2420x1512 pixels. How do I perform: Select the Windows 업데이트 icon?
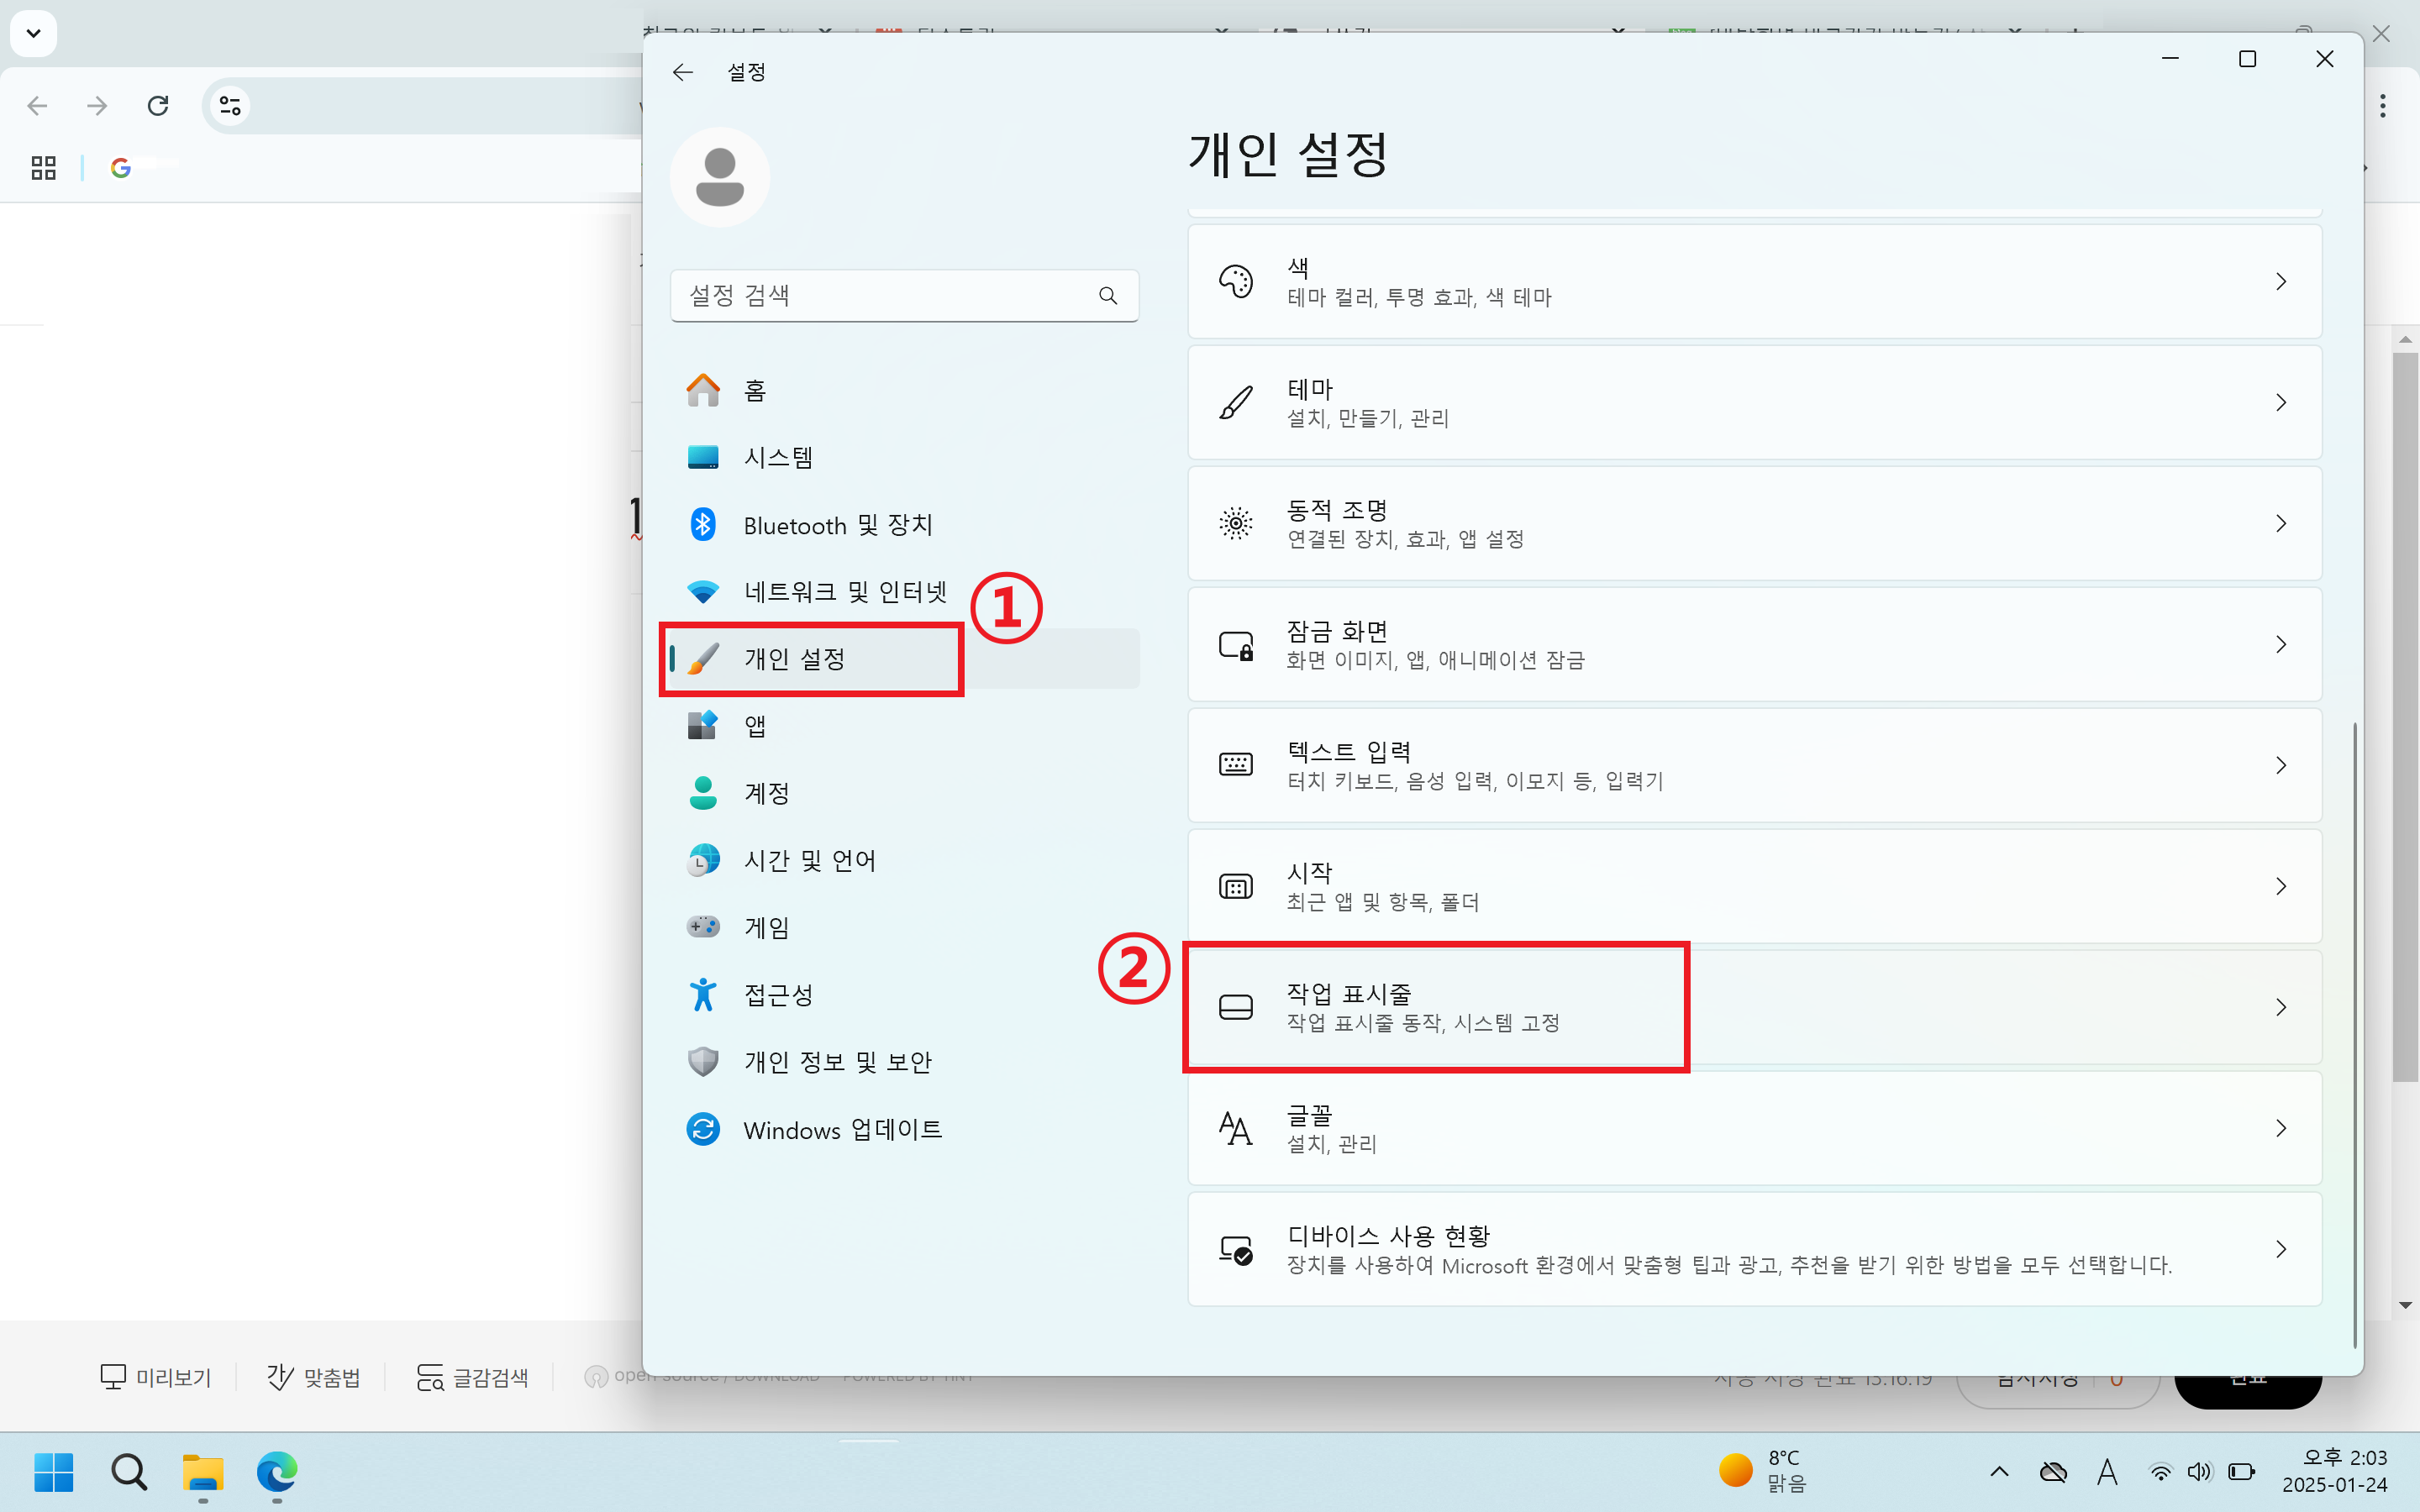[x=703, y=1129]
